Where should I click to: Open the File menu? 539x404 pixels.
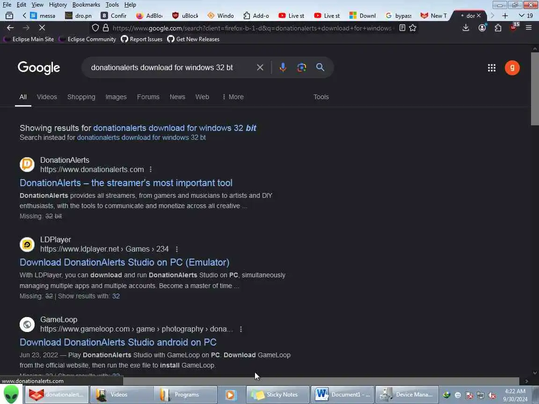[7, 5]
